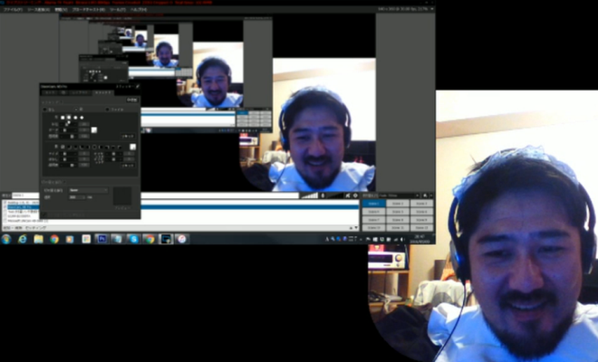Open Skype from the taskbar
The width and height of the screenshot is (598, 362).
133,239
